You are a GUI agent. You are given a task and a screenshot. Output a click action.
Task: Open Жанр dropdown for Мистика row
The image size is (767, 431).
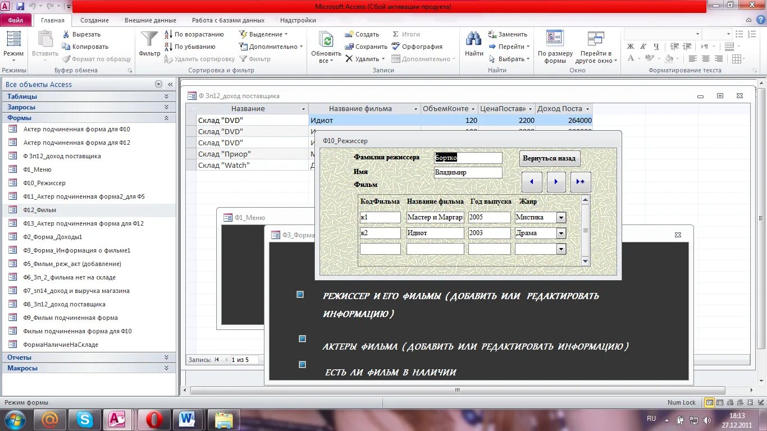click(561, 217)
